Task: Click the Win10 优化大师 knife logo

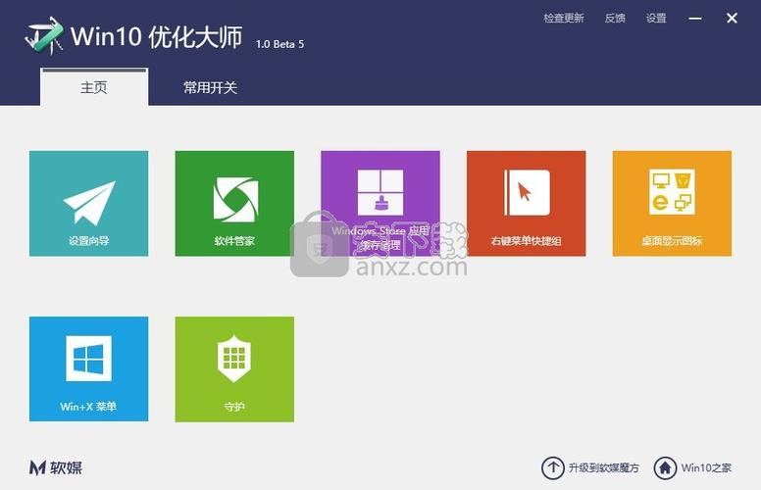Action: coord(44,35)
